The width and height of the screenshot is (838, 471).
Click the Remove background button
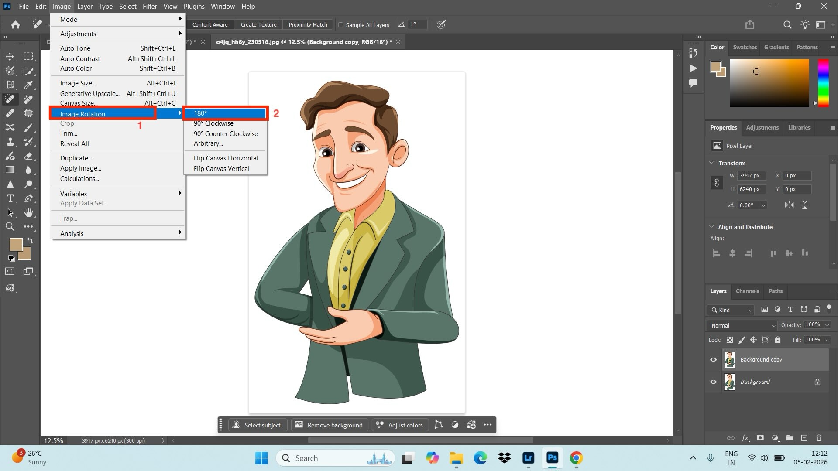[330, 425]
